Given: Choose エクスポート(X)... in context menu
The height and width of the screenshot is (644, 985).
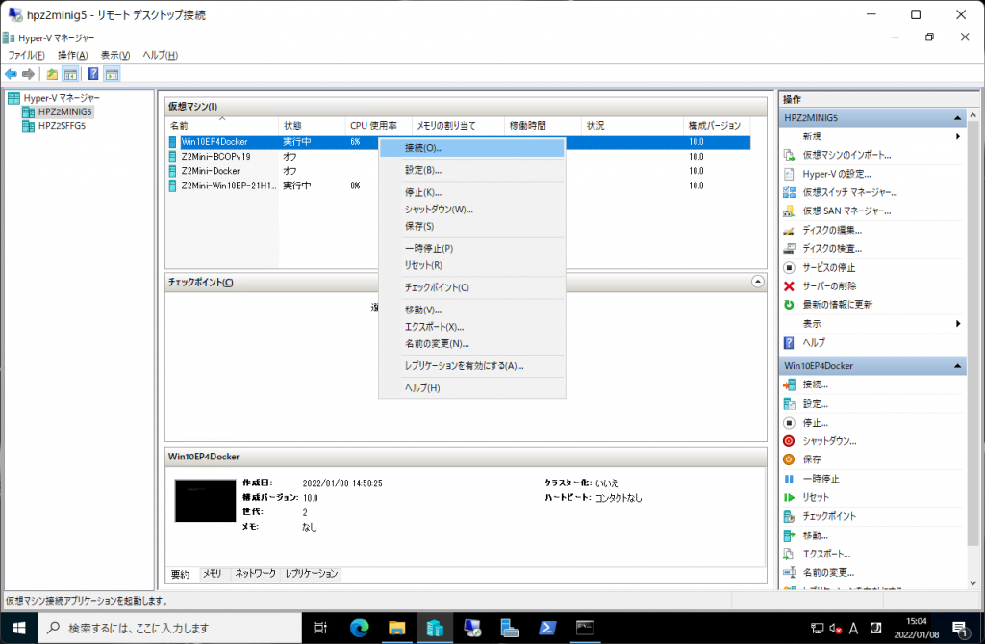Looking at the screenshot, I should pyautogui.click(x=471, y=327).
